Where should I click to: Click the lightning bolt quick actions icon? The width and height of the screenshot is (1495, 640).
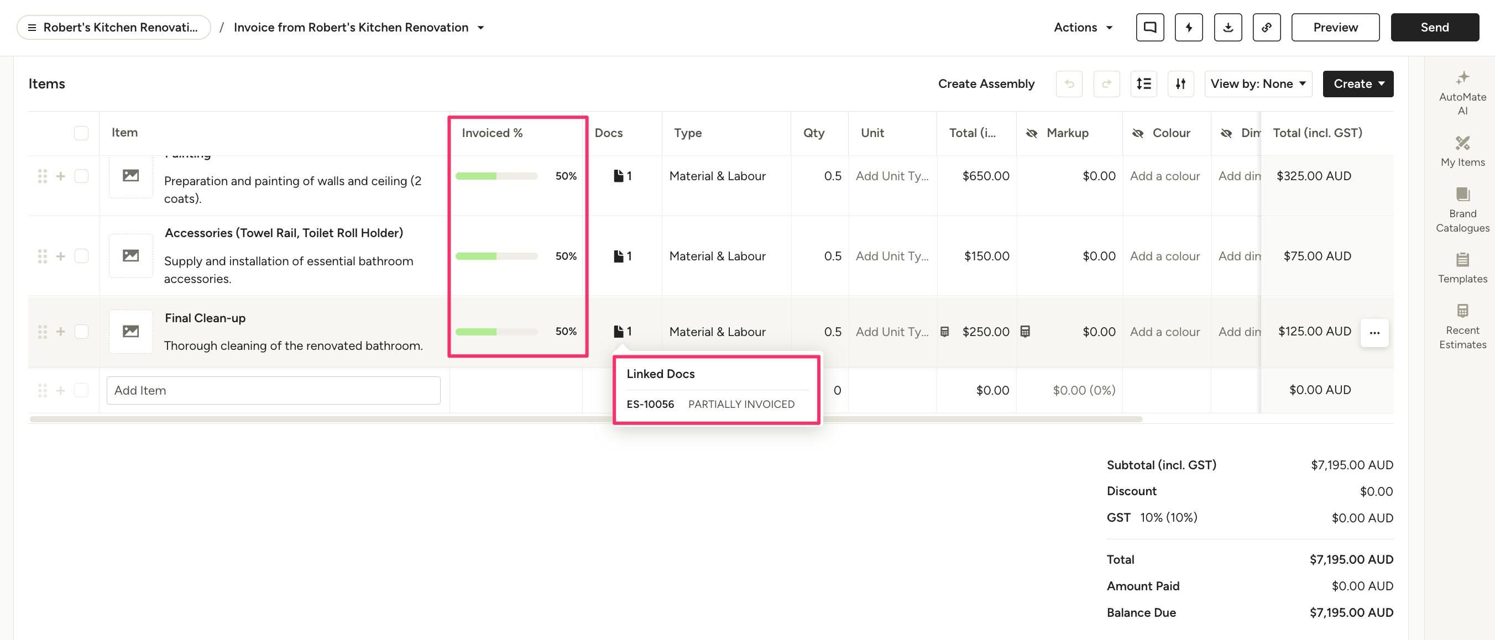pyautogui.click(x=1189, y=27)
